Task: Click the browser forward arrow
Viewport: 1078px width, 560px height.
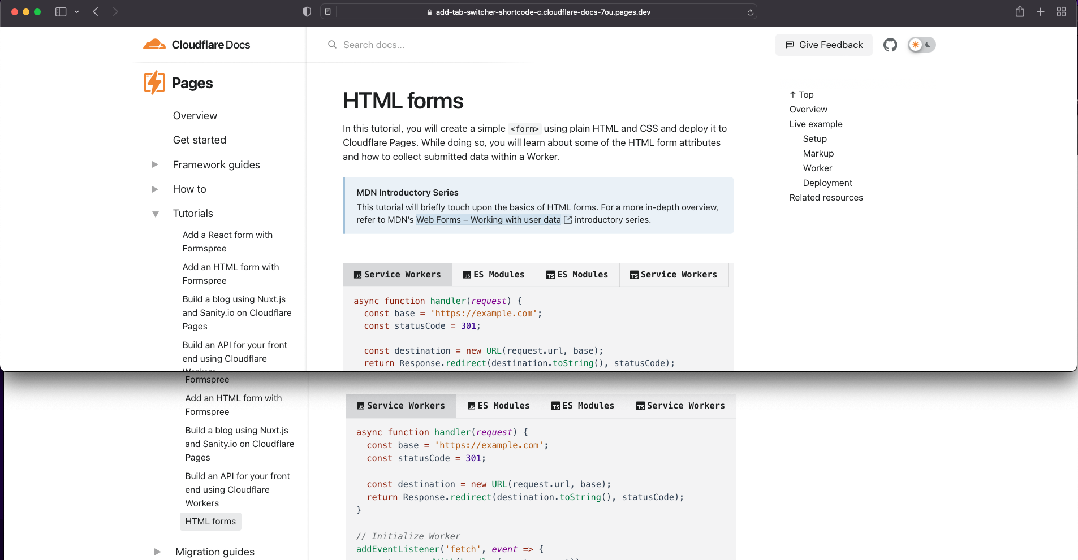Action: [115, 12]
